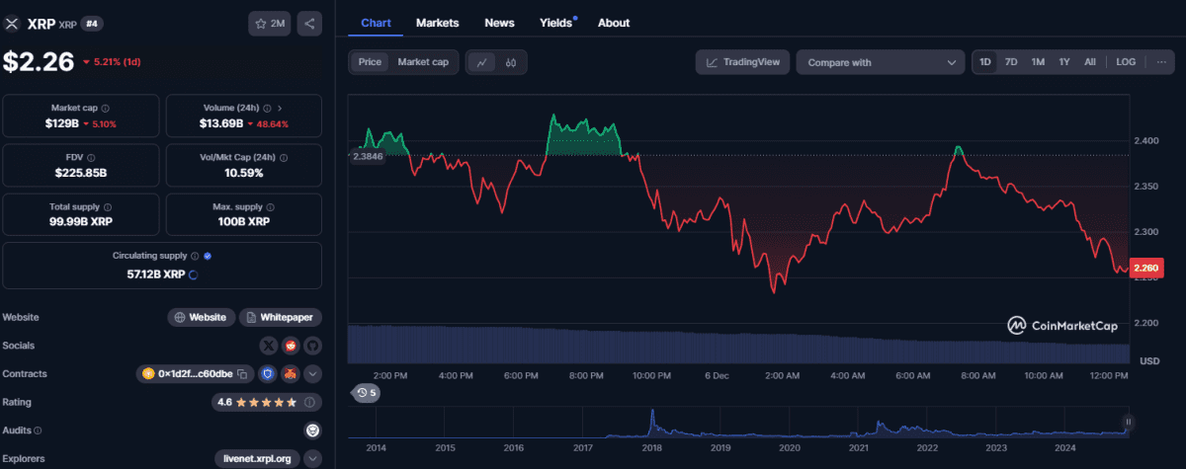Add contract to MetaMask fox icon
Screen dimensions: 1186x469
290,374
